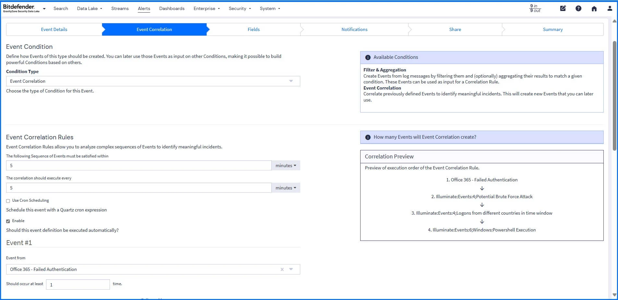
Task: Expand the Event from dropdown for Event #1
Action: tap(291, 269)
